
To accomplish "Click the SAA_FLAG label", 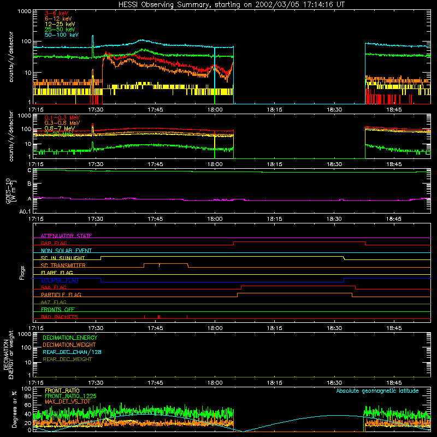I will pyautogui.click(x=54, y=287).
